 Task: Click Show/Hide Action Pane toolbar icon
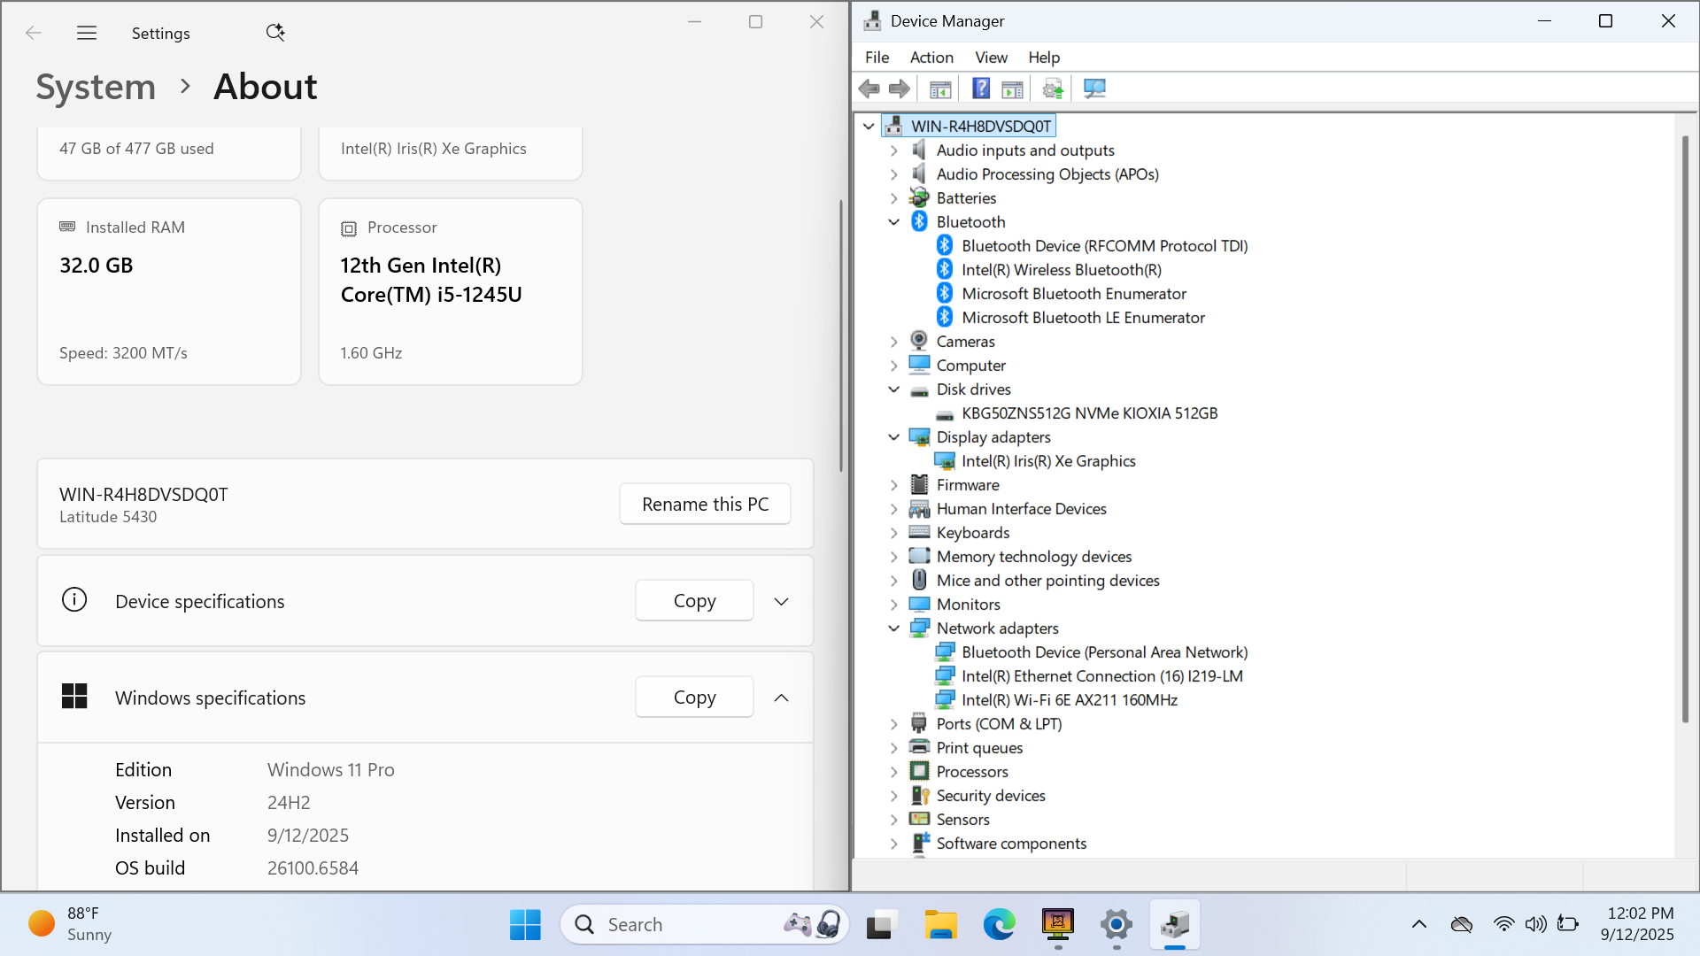[x=1012, y=89]
